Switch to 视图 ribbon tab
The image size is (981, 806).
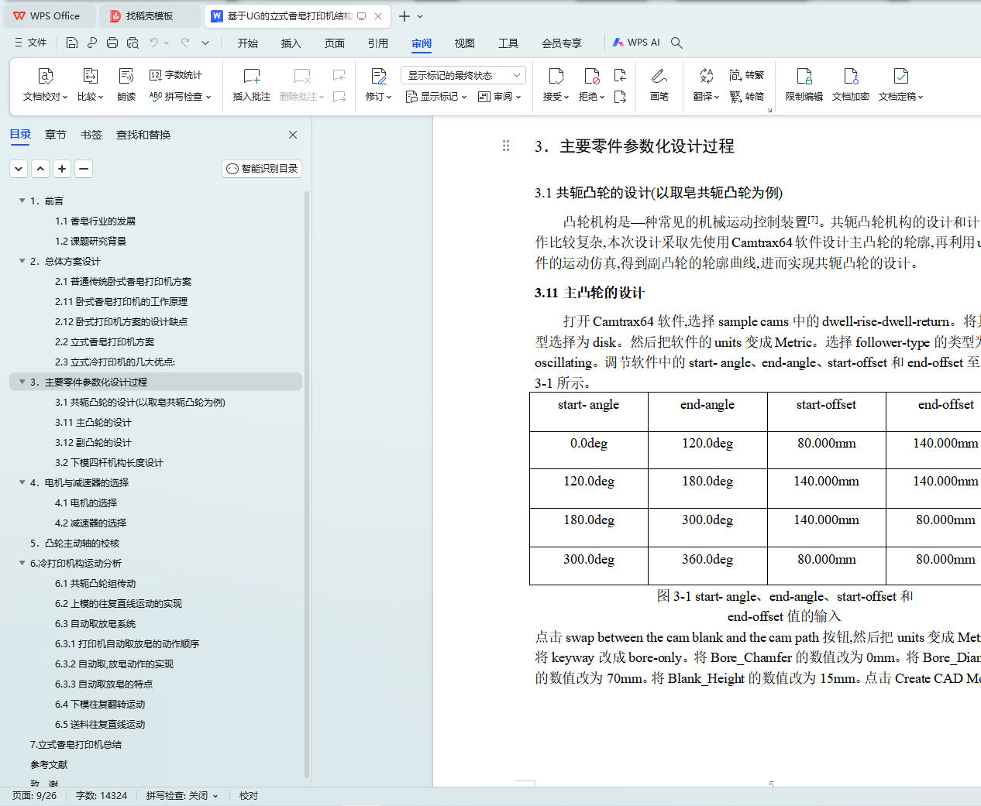click(x=465, y=43)
